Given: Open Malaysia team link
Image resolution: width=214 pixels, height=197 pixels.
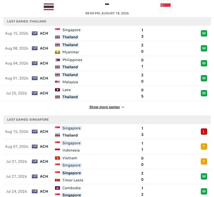Looking at the screenshot, I should (70, 82).
